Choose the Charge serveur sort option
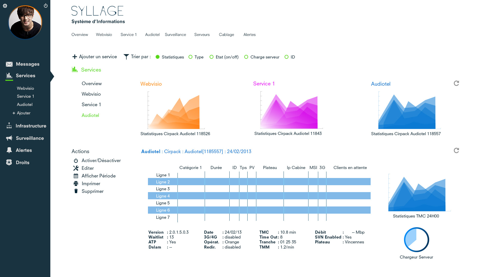 coord(246,57)
